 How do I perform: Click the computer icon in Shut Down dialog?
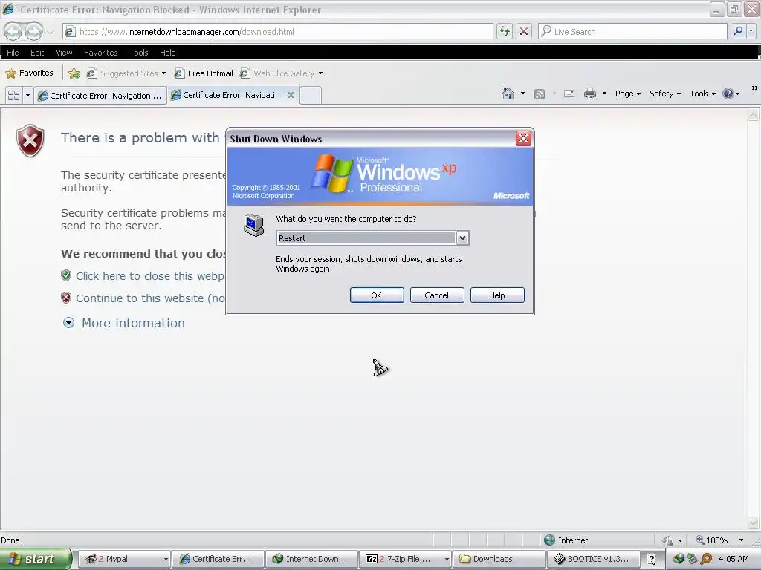(x=254, y=225)
